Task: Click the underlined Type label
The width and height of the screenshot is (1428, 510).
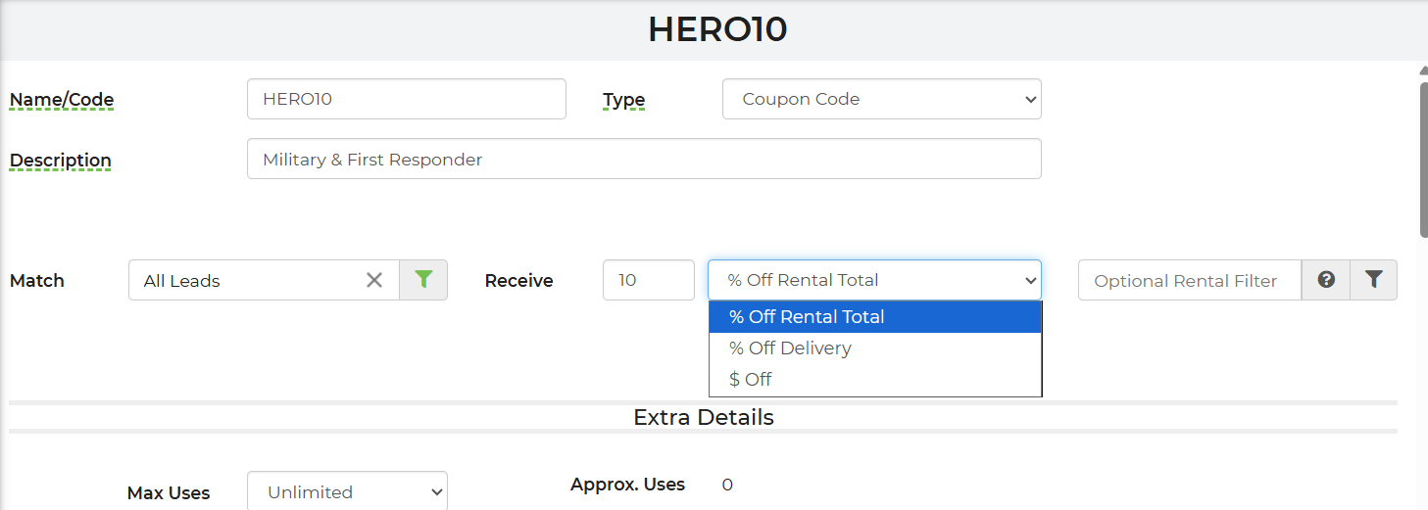Action: pyautogui.click(x=623, y=100)
